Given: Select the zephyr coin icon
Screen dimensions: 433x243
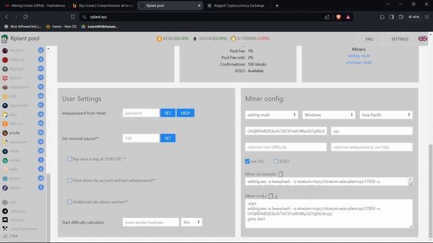Looking at the screenshot, I should coord(5,188).
